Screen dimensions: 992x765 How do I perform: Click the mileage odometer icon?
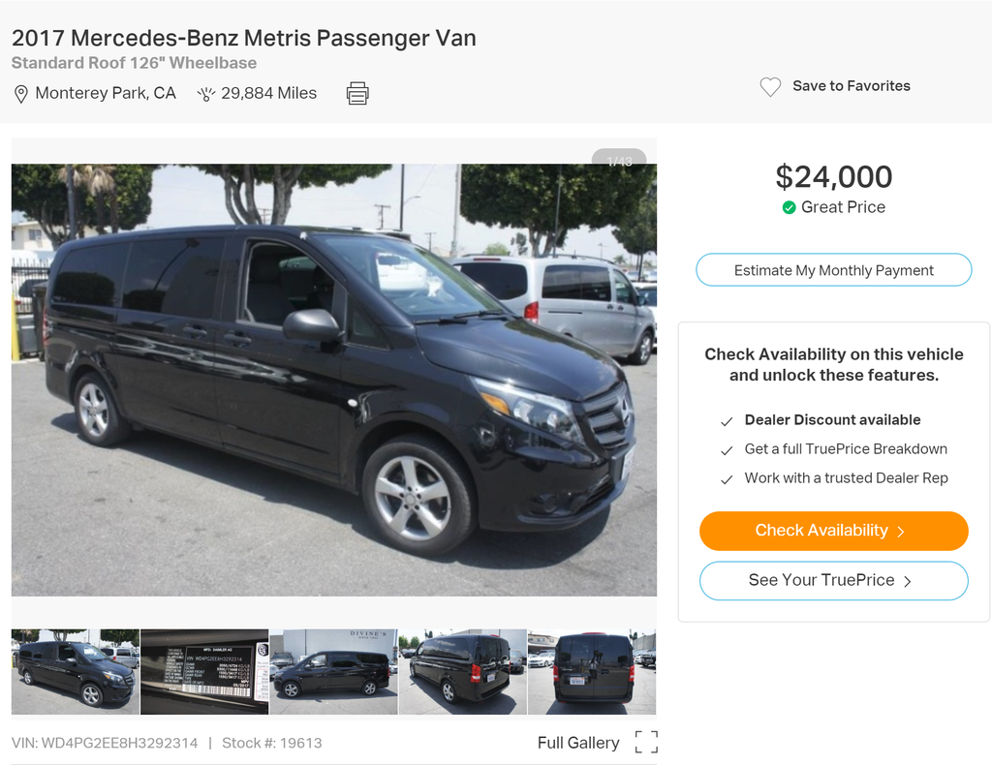[x=205, y=94]
